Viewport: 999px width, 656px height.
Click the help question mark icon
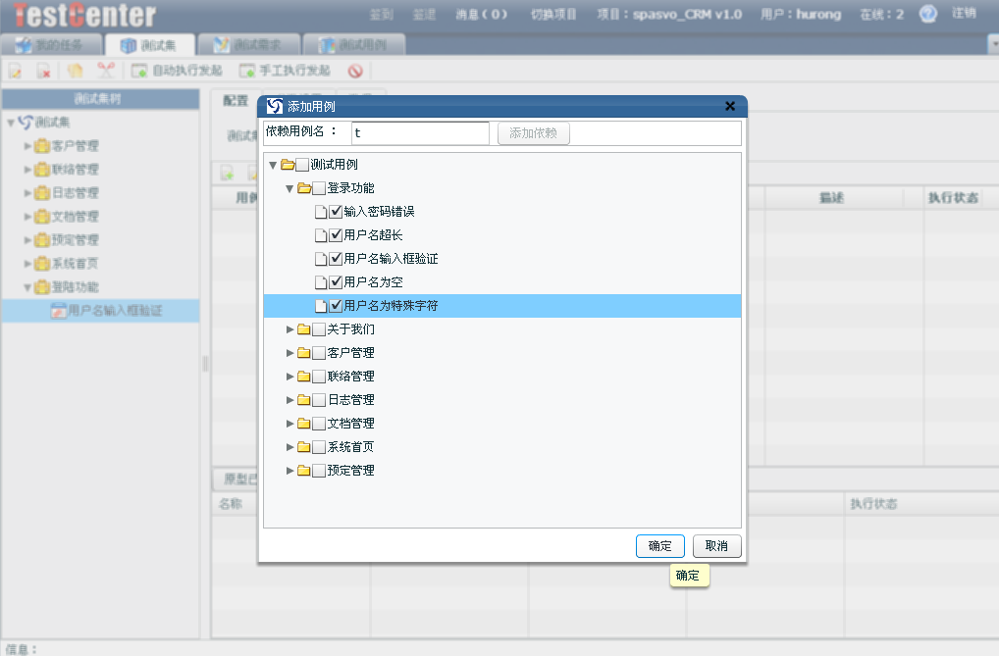tap(927, 14)
